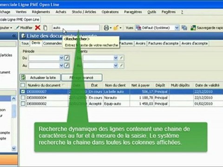Click the Modifier toolbar button

click(24, 28)
